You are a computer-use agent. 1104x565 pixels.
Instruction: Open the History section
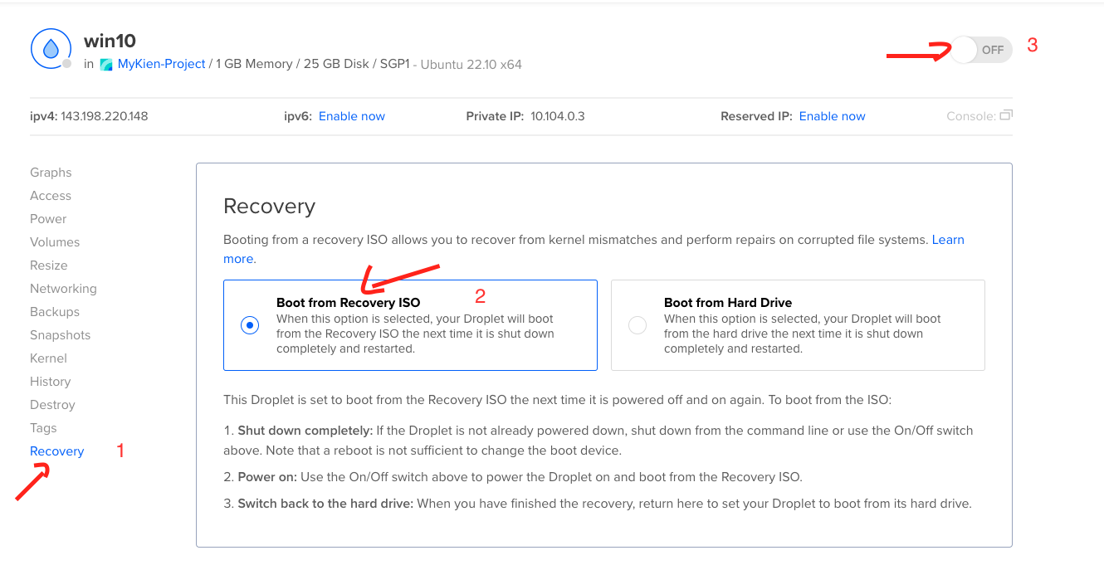(50, 382)
